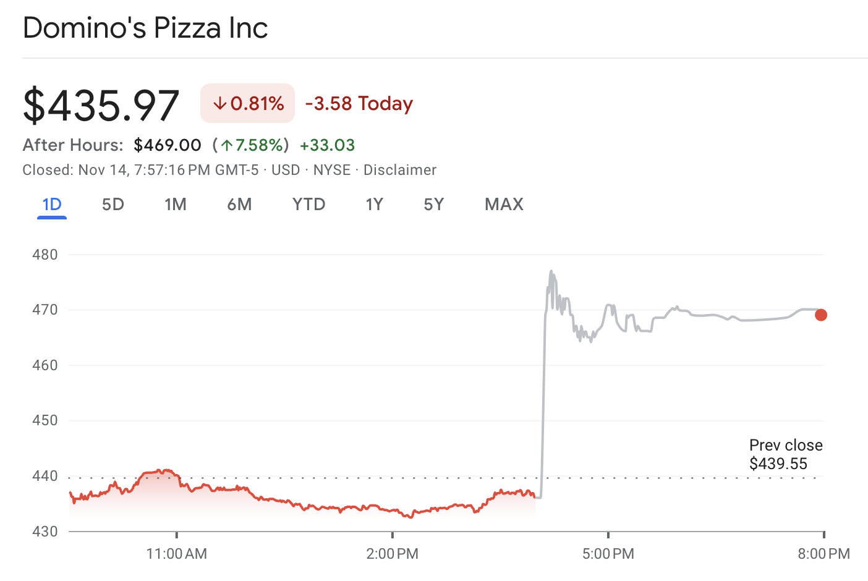View the 5Y price range
Screen dimensions: 868x581
[x=433, y=205]
